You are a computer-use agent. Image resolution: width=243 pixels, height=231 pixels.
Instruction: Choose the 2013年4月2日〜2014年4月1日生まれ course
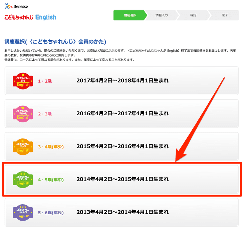coord(121,212)
